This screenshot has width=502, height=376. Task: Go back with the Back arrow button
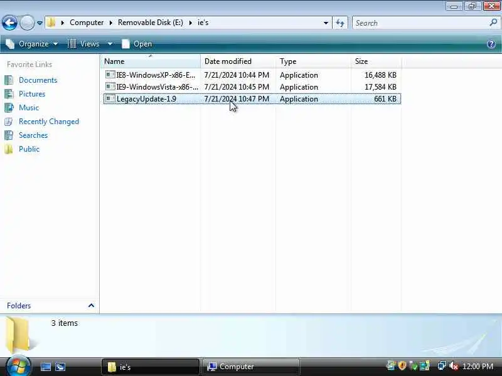pyautogui.click(x=9, y=23)
